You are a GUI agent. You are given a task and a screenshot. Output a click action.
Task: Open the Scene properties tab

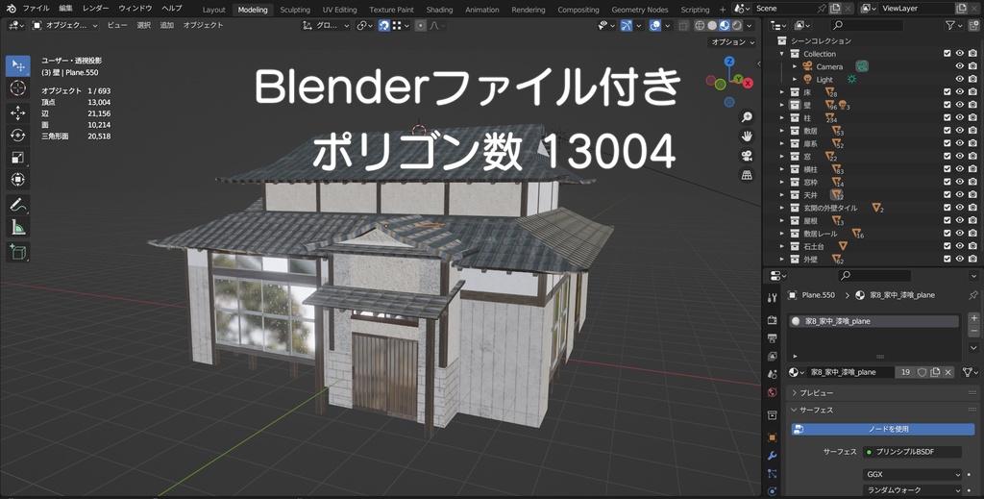coord(773,374)
